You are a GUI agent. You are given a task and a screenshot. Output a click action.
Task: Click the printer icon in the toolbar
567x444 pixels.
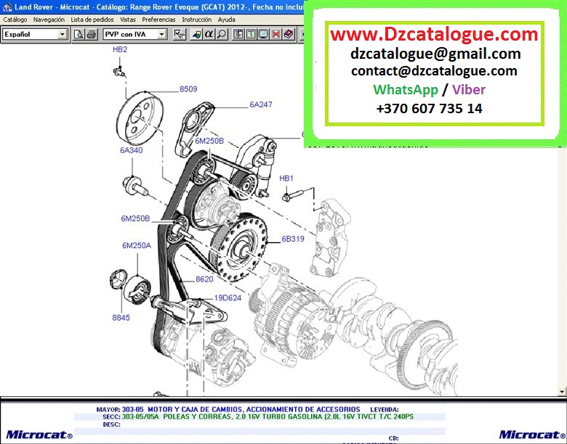91,34
